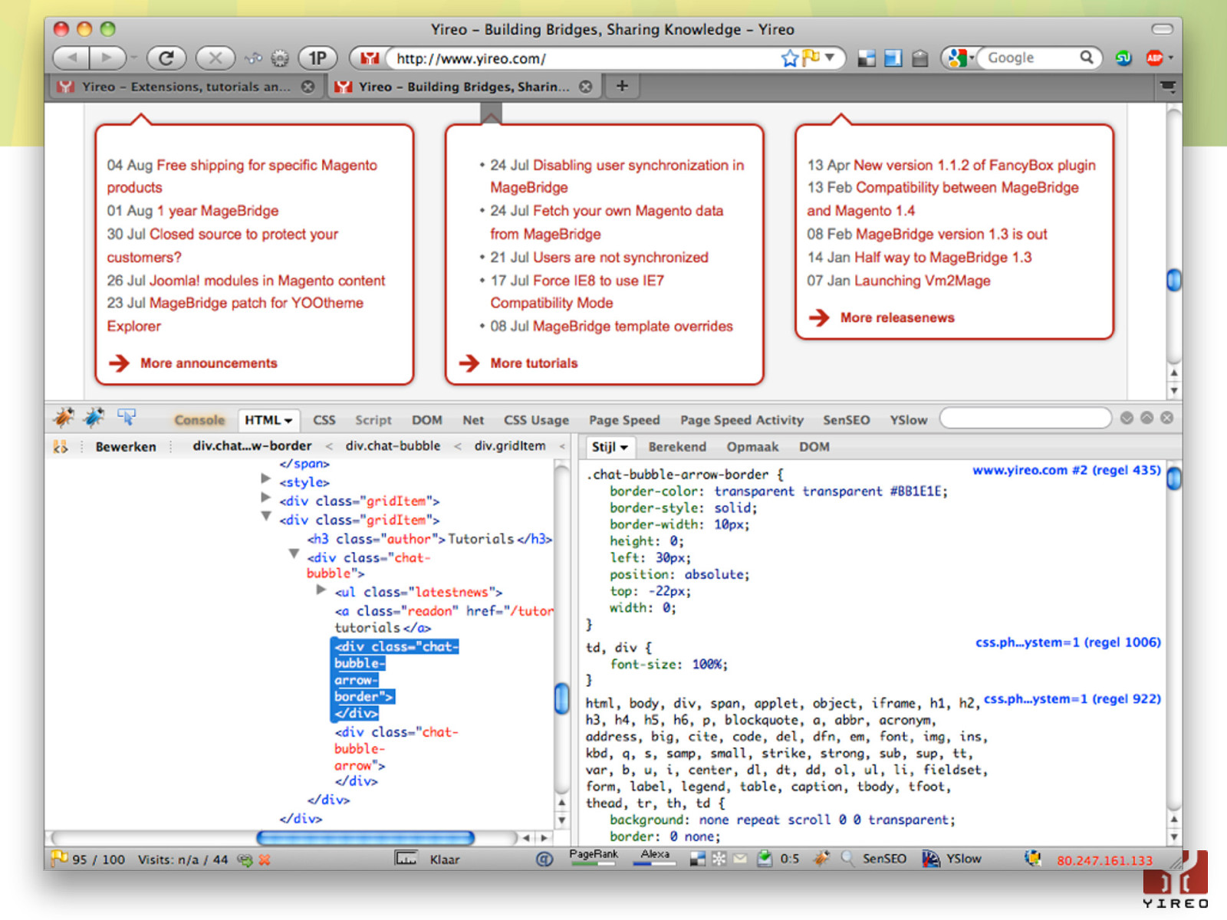The image size is (1227, 920).
Task: Click the Bewerken edit button
Action: pos(125,446)
